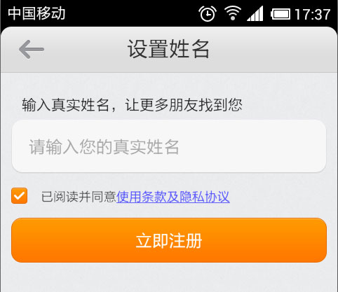Viewport: 338px width, 292px height.
Task: Tap the white checkmark inside the orange box
Action: (x=19, y=195)
